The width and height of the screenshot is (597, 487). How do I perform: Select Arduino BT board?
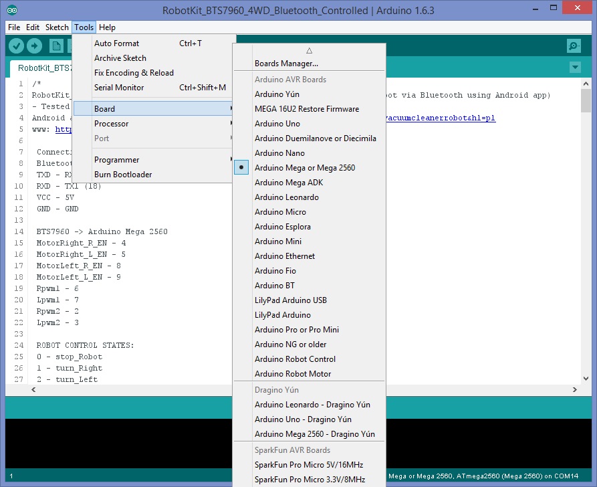[309, 286]
